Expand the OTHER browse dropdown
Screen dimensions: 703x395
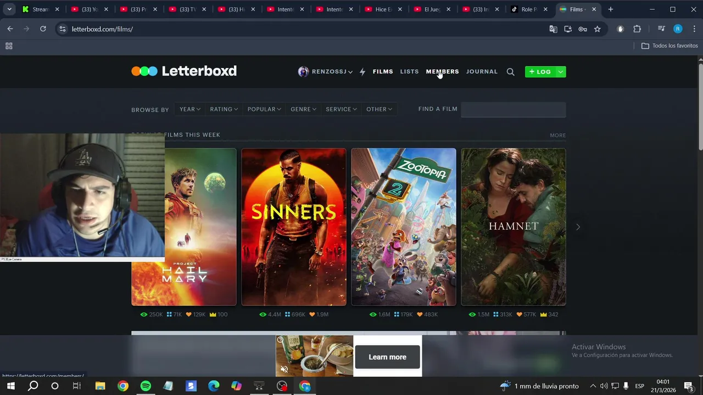[x=379, y=109]
